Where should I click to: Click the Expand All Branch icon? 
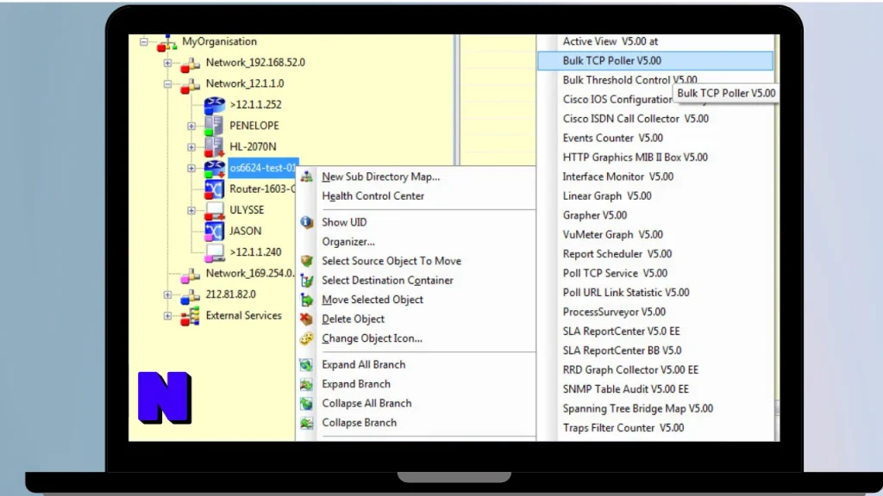pyautogui.click(x=306, y=365)
